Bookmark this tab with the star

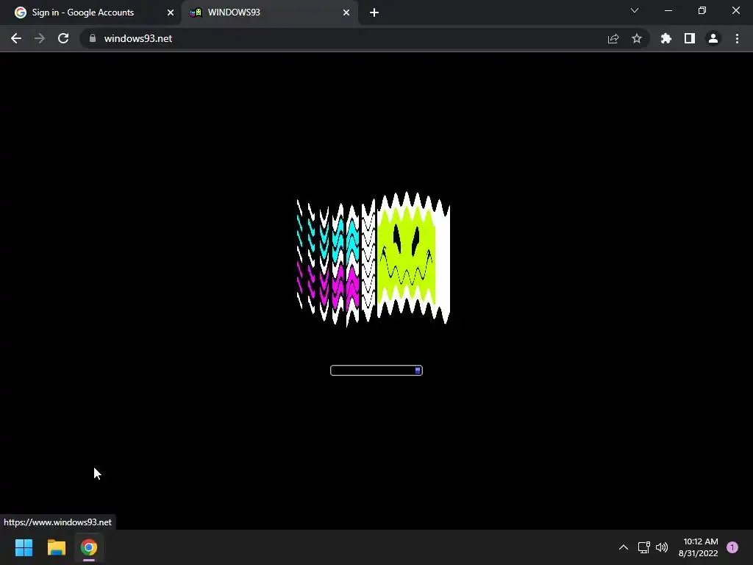click(637, 38)
